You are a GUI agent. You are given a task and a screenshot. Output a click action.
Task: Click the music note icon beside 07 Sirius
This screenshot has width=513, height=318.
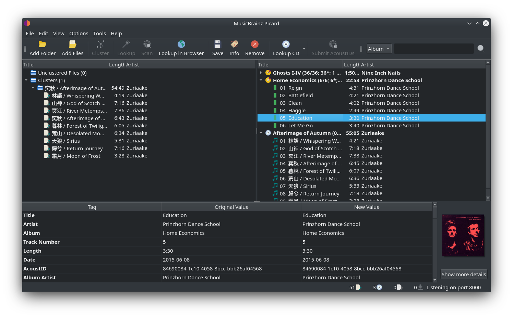275,186
